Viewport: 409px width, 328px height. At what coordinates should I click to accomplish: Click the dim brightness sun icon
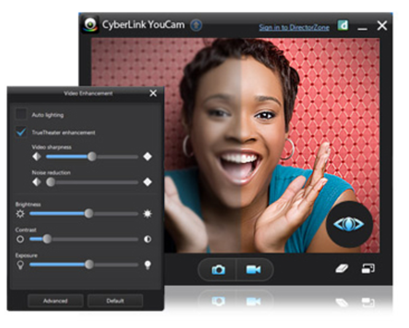click(x=20, y=214)
